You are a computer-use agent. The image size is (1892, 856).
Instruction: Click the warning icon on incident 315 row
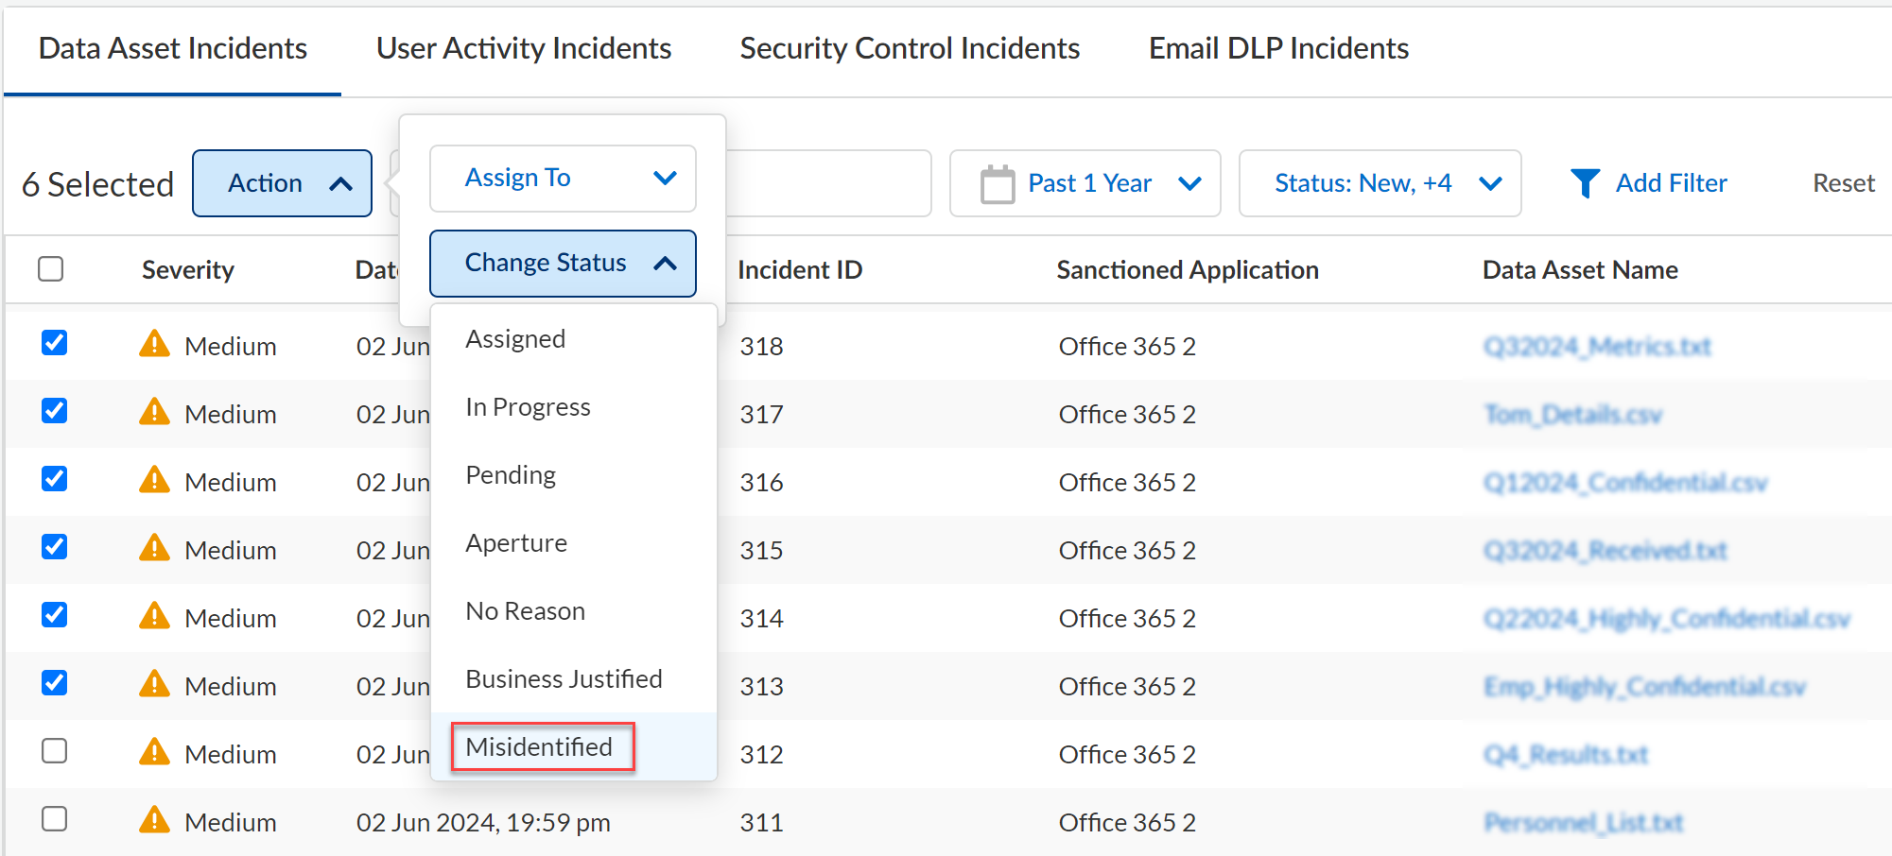click(154, 549)
